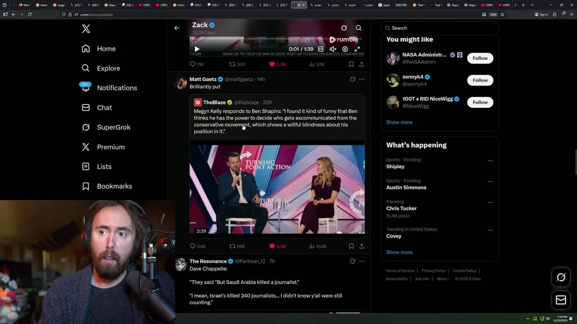Open more options for Covey trend
Viewport: 577px width, 324px height.
[x=490, y=230]
